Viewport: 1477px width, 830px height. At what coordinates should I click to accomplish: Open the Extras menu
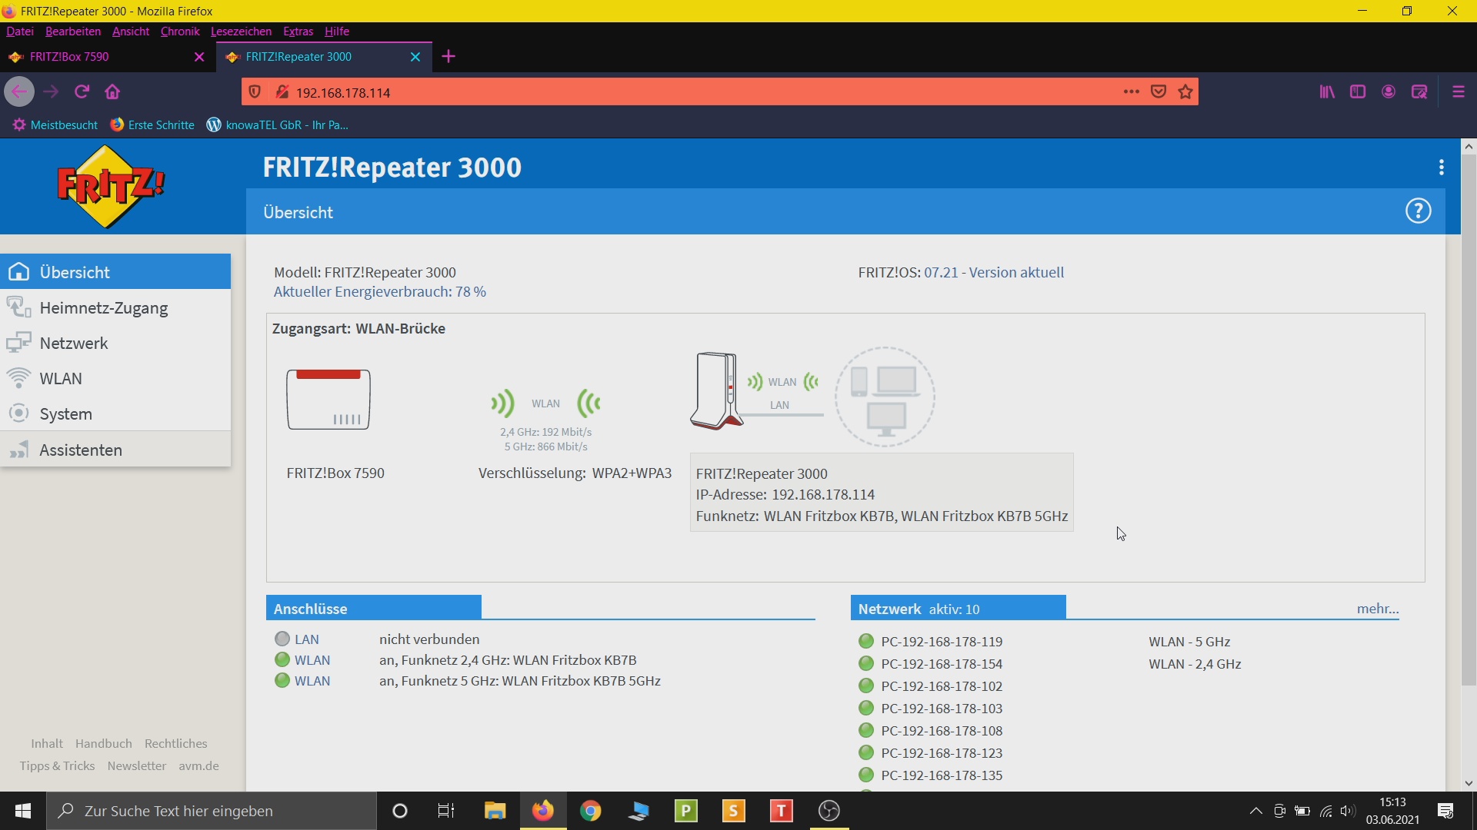pyautogui.click(x=298, y=32)
